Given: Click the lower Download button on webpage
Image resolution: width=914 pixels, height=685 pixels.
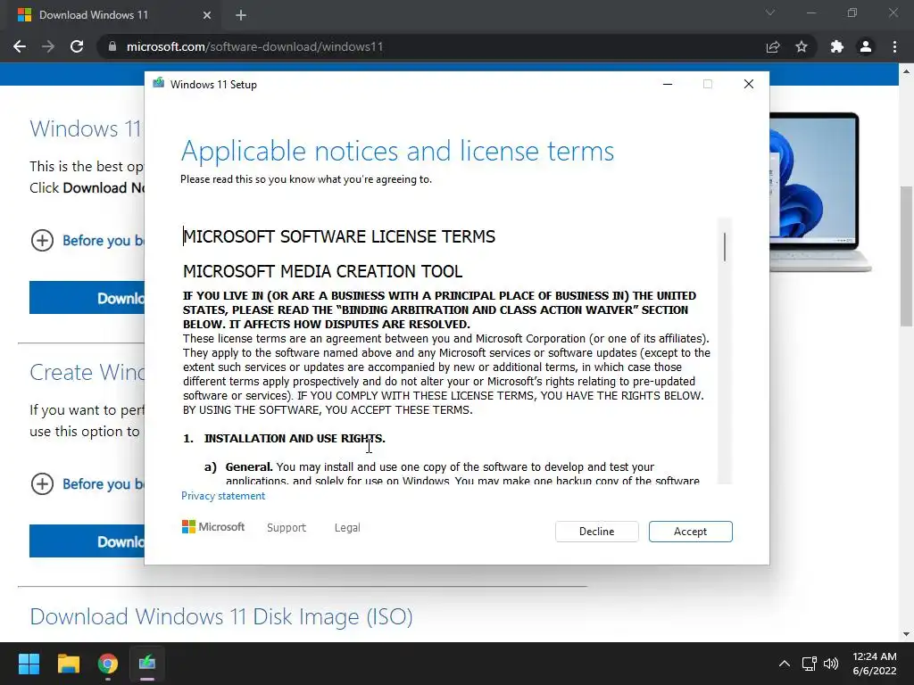Looking at the screenshot, I should coord(87,541).
